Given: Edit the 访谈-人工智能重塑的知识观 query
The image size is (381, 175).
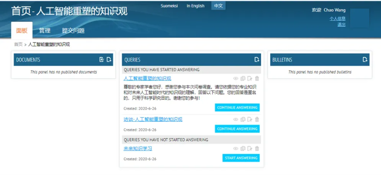Looking at the screenshot, I should 250,119.
